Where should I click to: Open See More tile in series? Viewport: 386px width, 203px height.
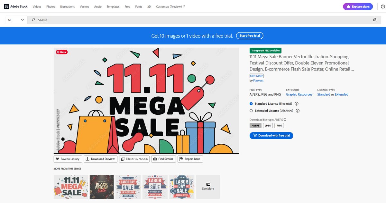[208, 187]
